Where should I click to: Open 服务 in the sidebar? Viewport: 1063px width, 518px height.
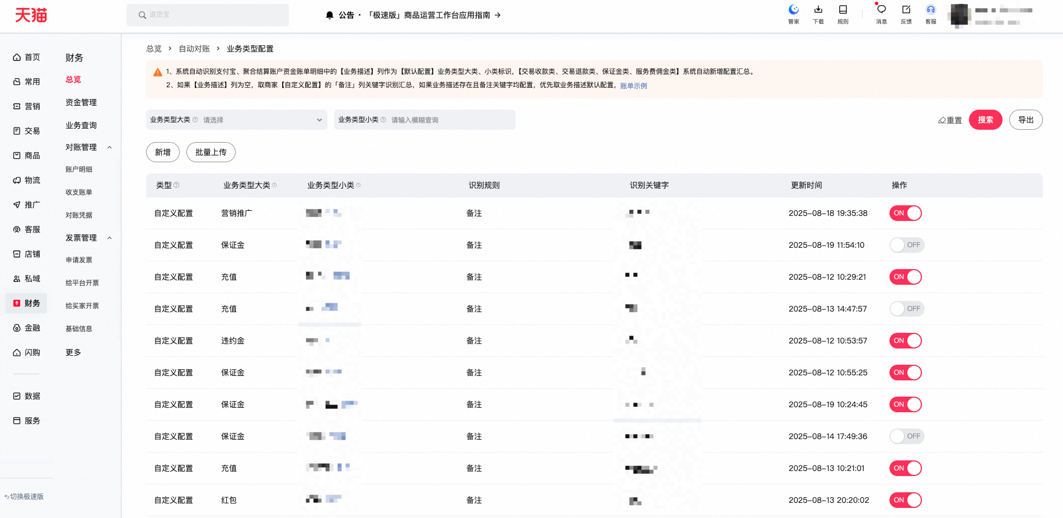[27, 421]
